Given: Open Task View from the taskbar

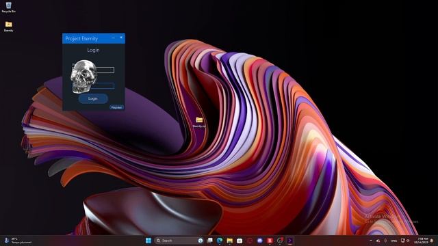Looking at the screenshot, I should point(210,241).
